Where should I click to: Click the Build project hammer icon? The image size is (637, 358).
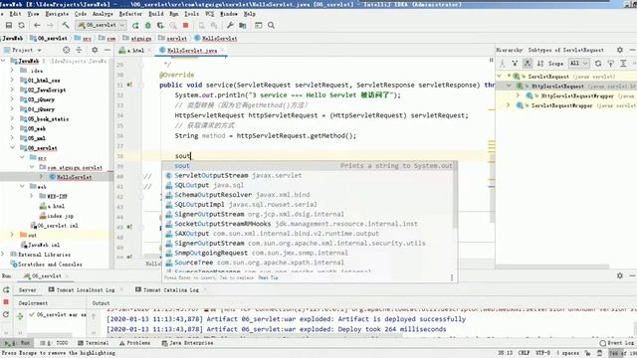65,25
